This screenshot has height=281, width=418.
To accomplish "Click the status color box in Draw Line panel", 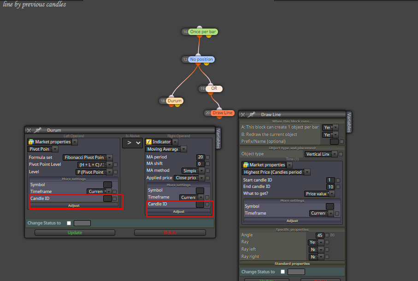I will point(296,272).
